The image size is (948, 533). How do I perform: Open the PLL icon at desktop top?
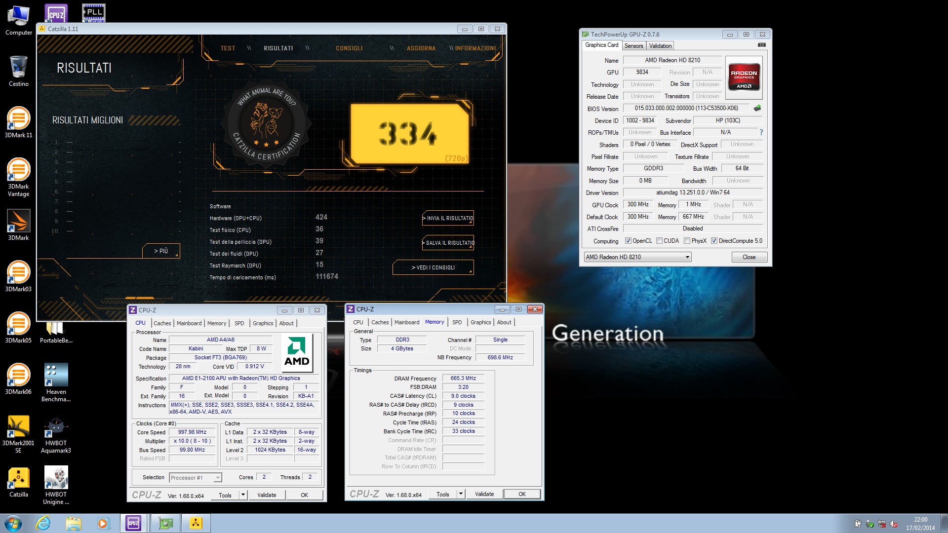[93, 13]
